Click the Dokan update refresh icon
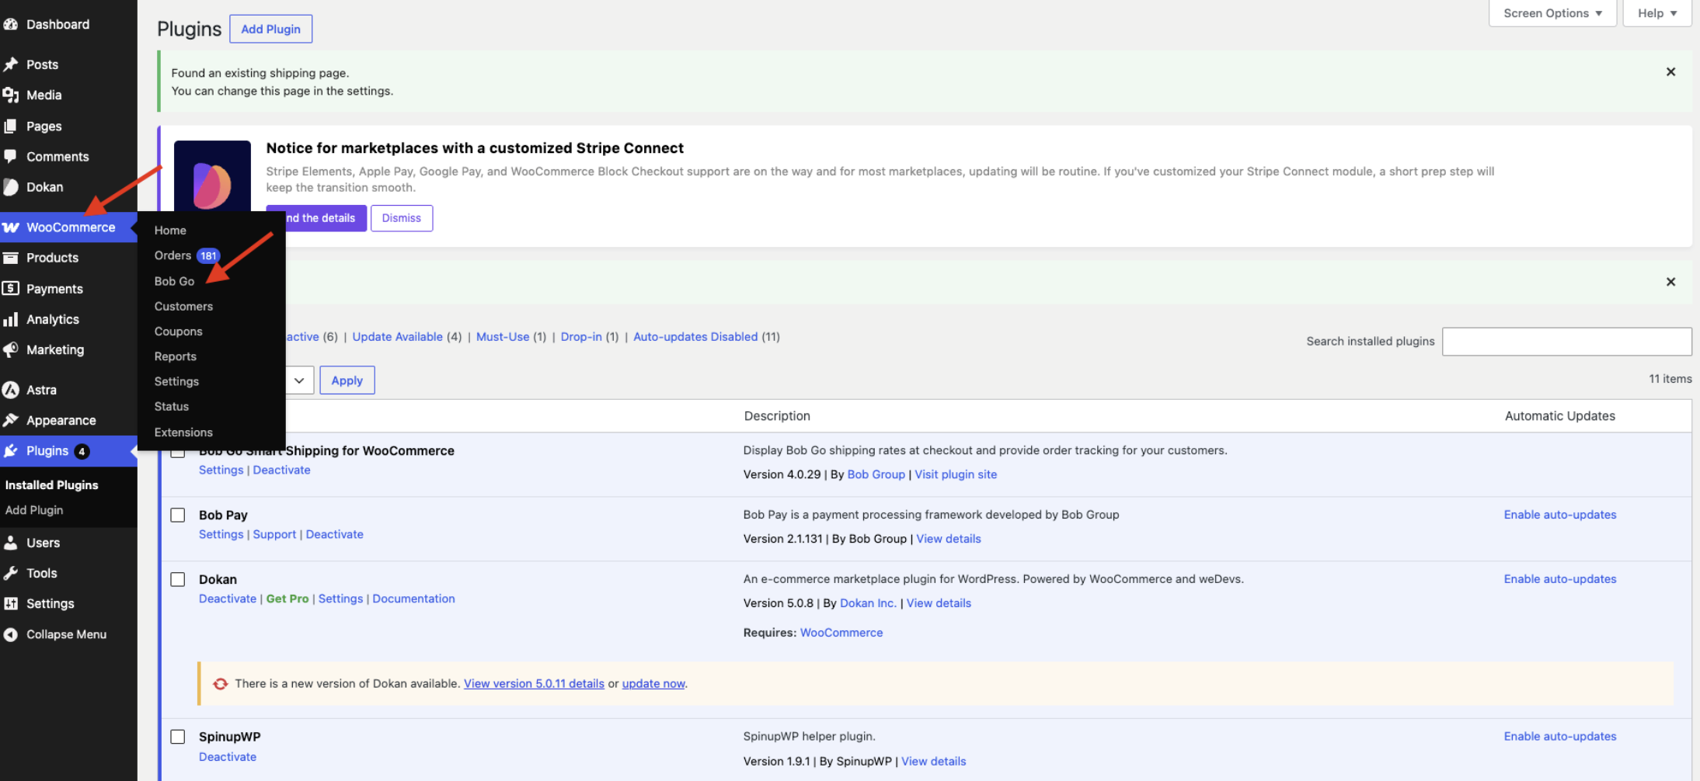The image size is (1700, 781). (221, 684)
